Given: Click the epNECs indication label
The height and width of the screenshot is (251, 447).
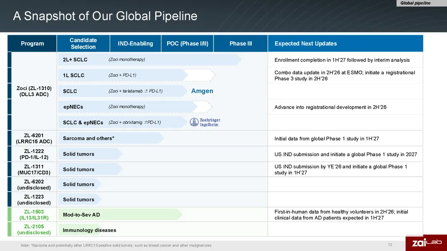Looking at the screenshot, I should 73,107.
